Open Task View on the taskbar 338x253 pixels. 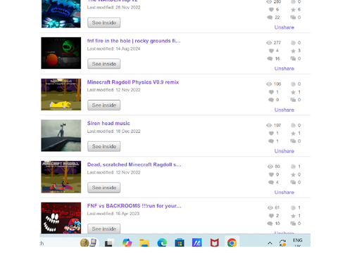coord(108,243)
